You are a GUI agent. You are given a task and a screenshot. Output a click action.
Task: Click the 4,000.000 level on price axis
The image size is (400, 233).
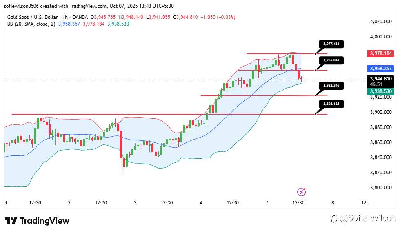coord(381,37)
